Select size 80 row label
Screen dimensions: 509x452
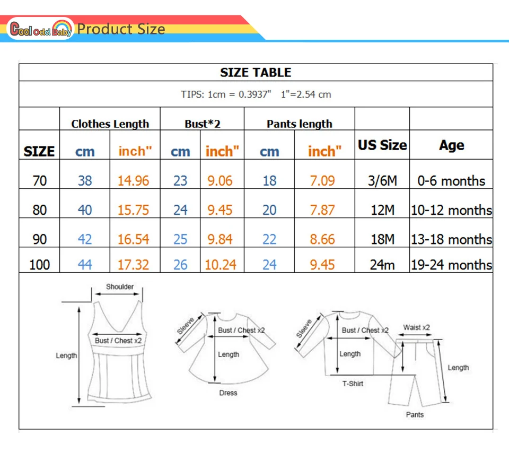[40, 210]
